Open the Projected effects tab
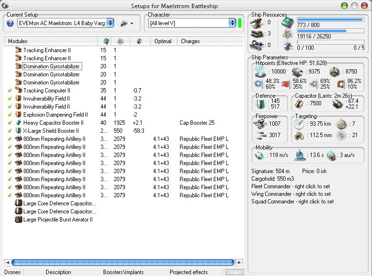 coord(189,272)
